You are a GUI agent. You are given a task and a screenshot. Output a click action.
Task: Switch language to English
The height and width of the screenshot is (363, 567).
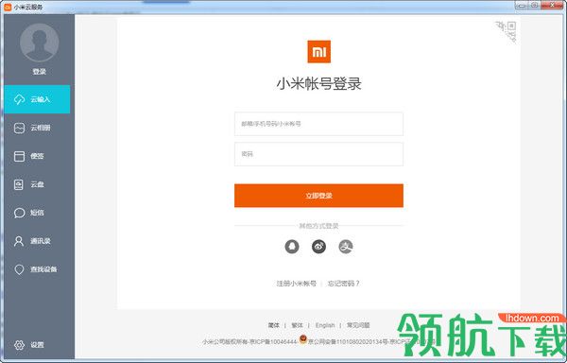325,325
